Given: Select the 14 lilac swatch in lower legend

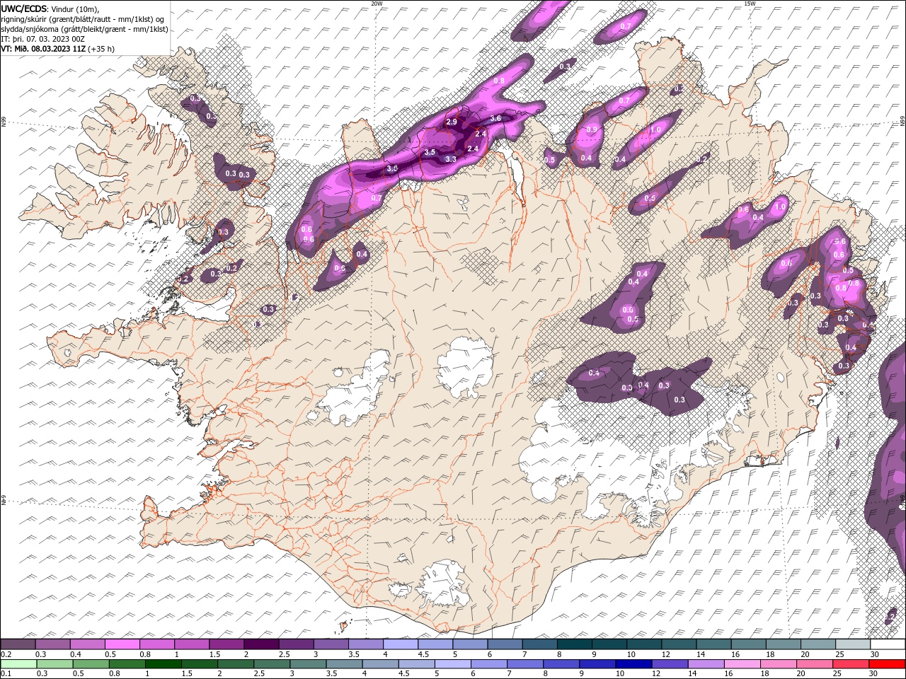Looking at the screenshot, I should pos(706,664).
